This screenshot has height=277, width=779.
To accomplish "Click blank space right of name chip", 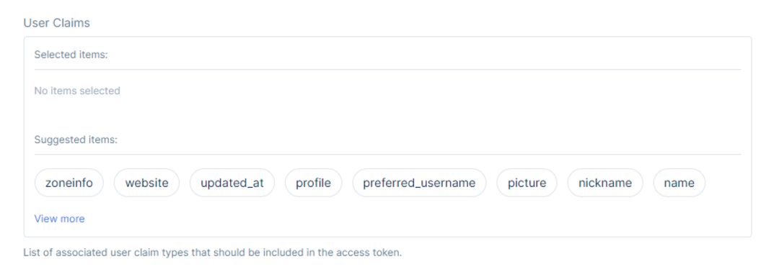I will pyautogui.click(x=723, y=183).
